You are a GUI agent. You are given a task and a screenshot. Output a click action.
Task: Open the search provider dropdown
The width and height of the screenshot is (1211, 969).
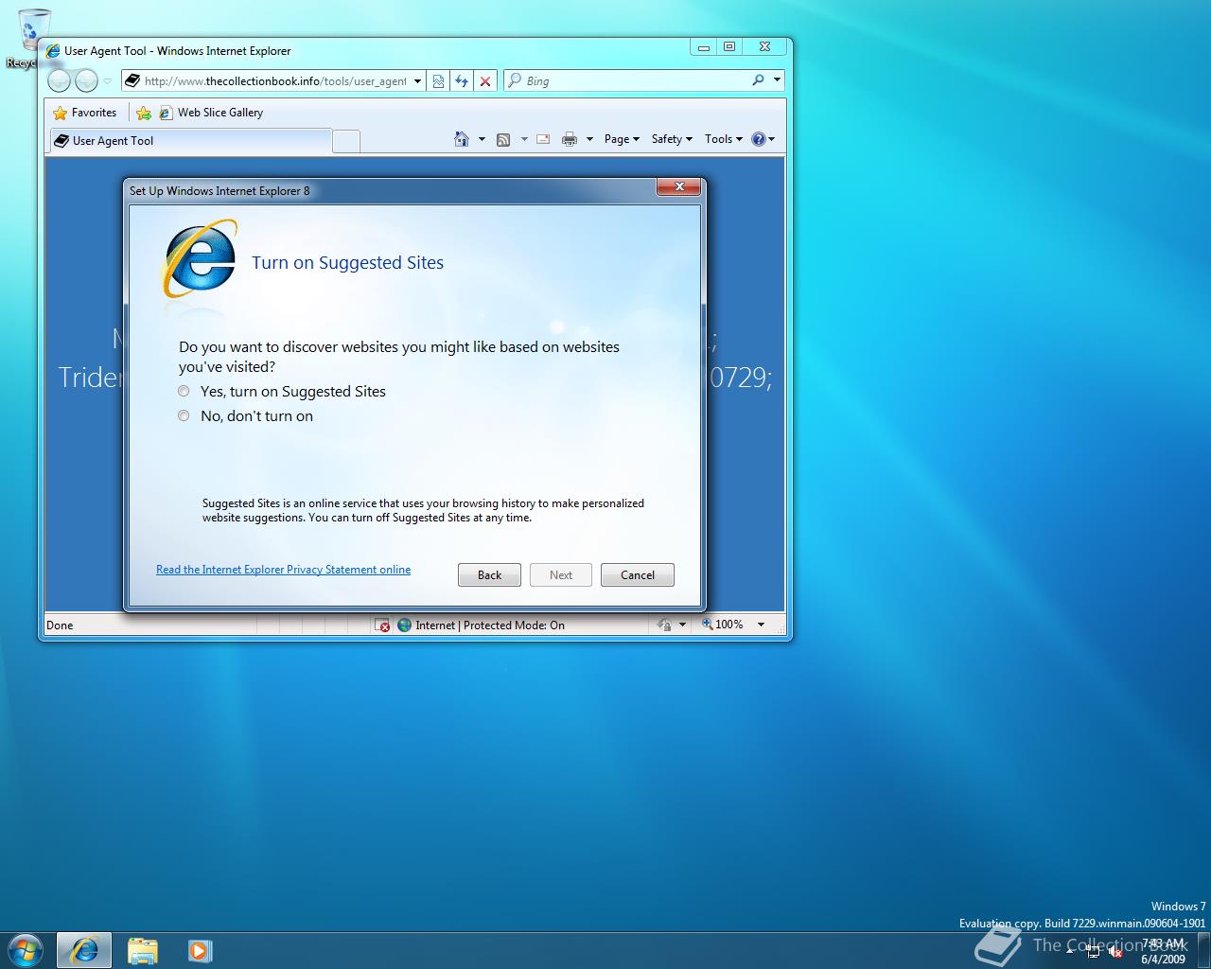point(777,80)
